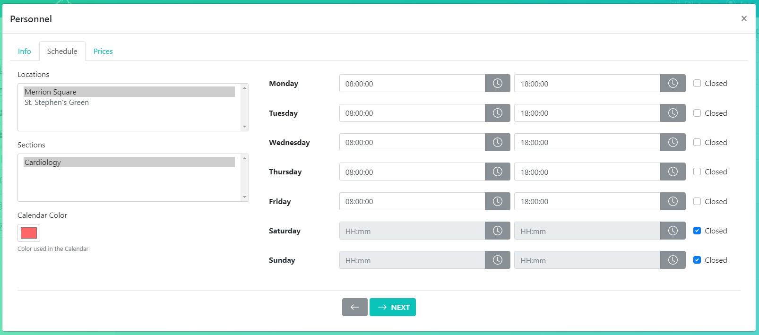Open the Thursday start time clock picker
The image size is (759, 335).
tap(497, 172)
